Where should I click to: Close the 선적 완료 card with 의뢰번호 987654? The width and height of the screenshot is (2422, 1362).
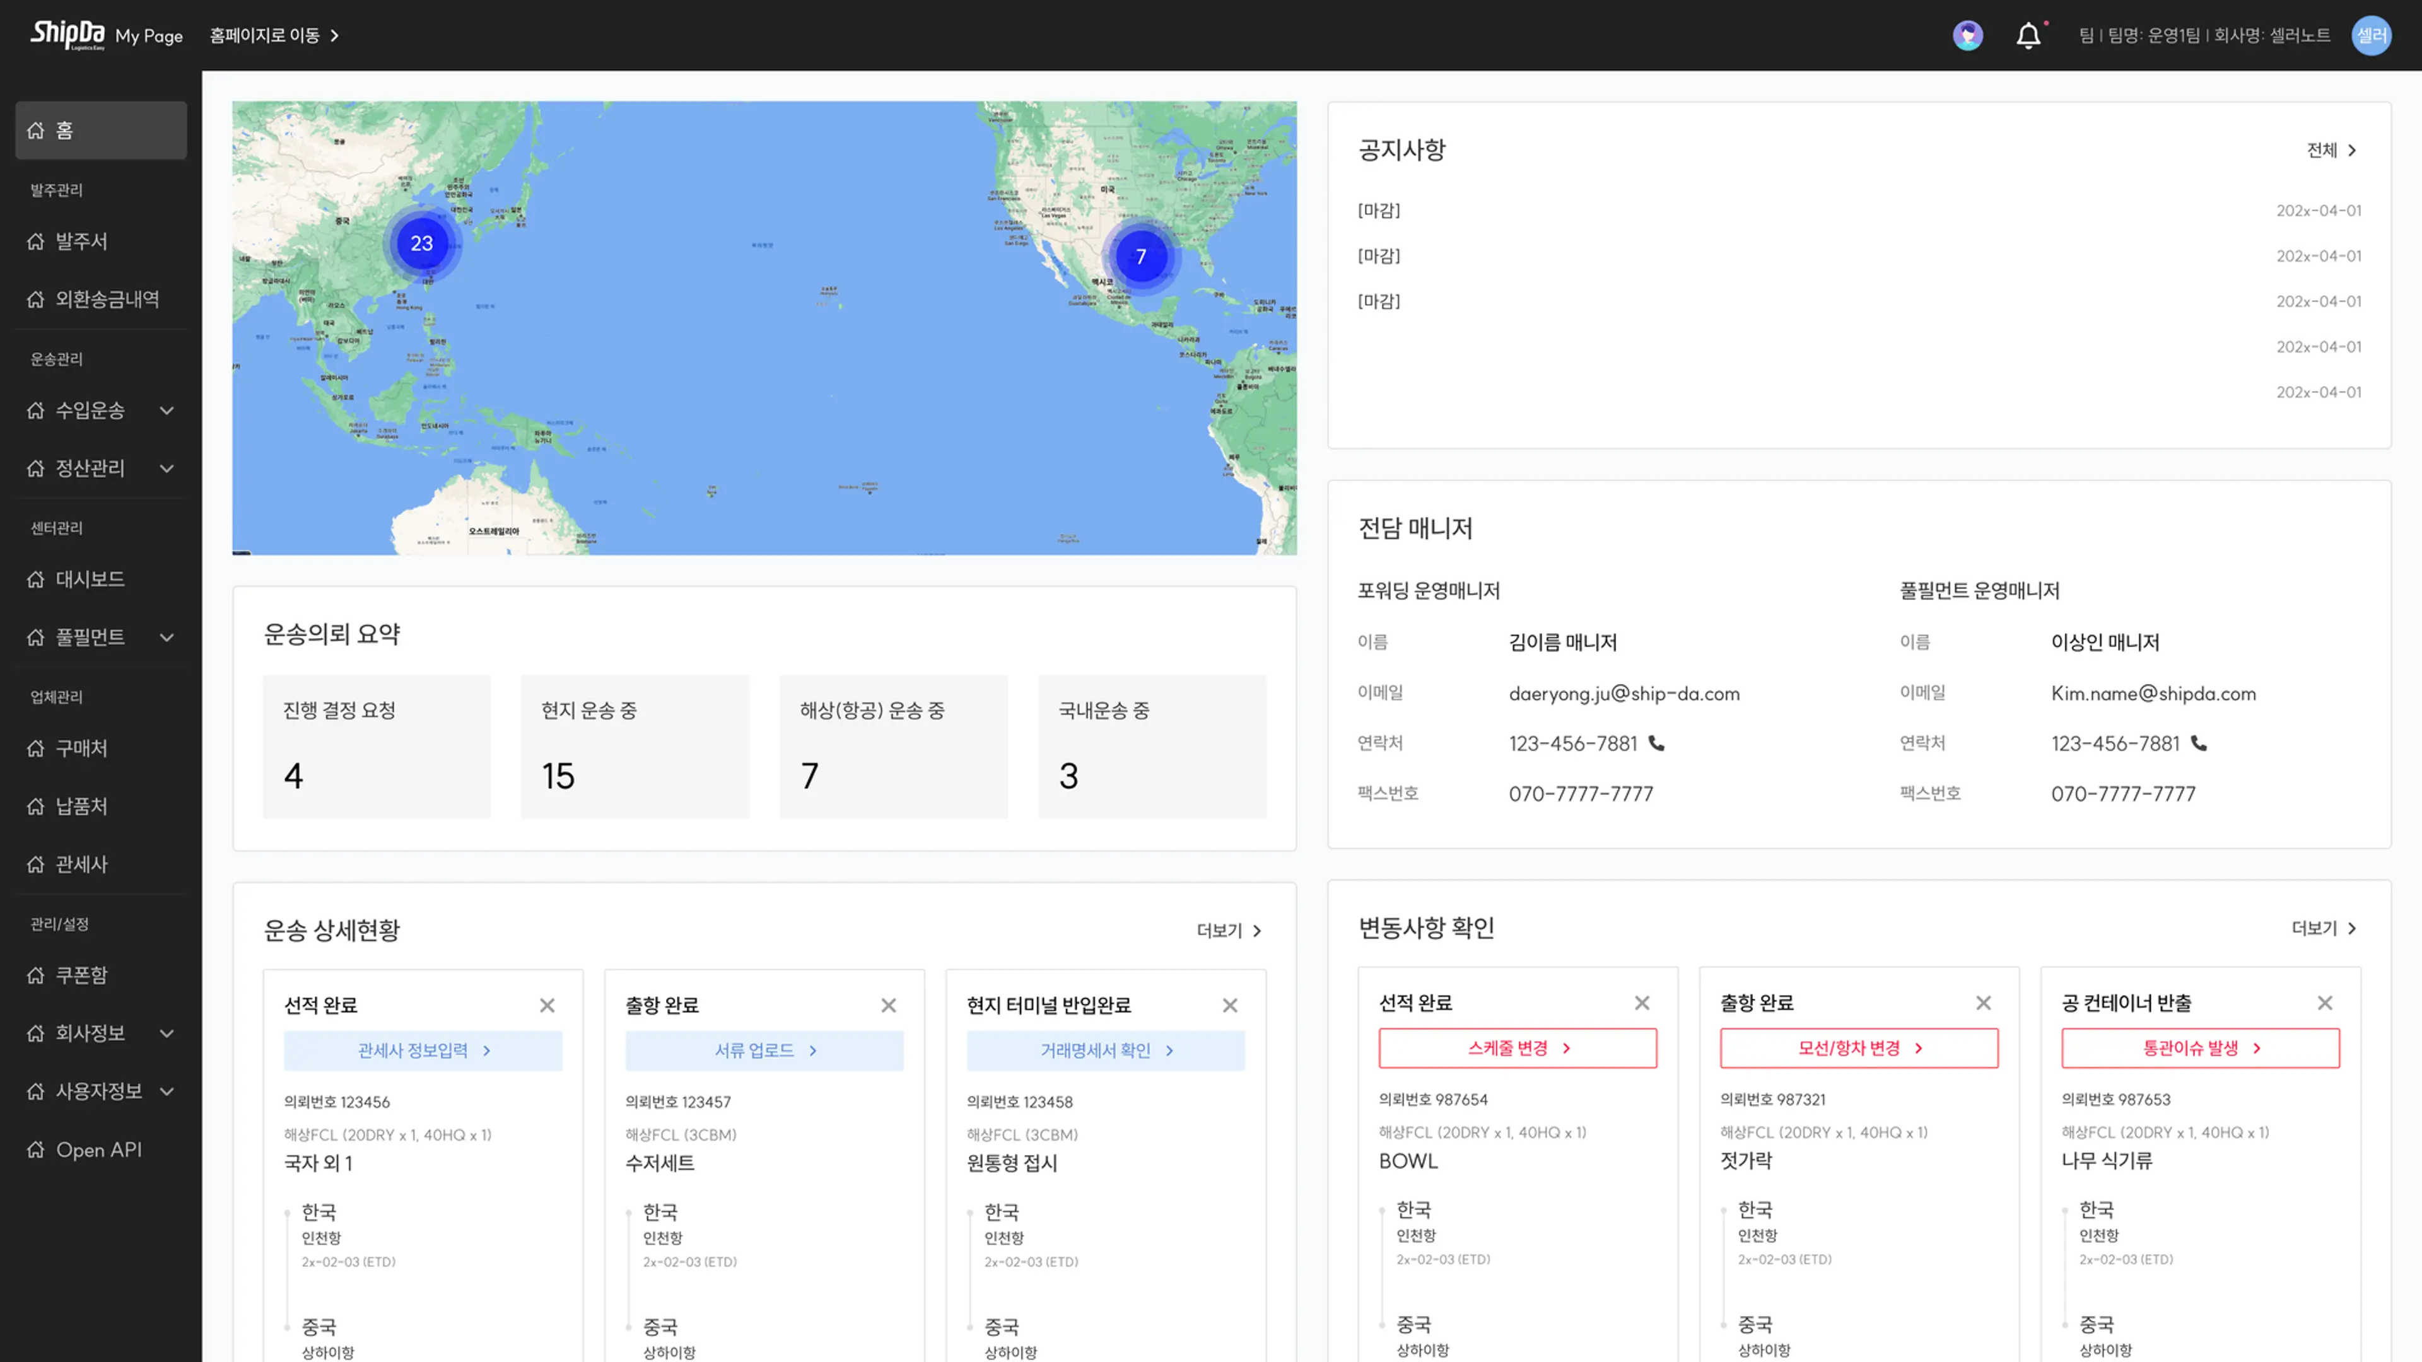(x=1642, y=1003)
